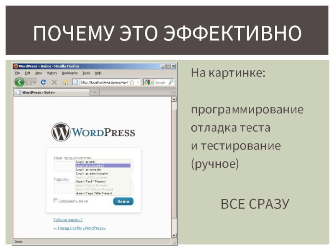This screenshot has height=251, width=335.
Task: Select Assert Text Present entry
Action: tap(103, 182)
